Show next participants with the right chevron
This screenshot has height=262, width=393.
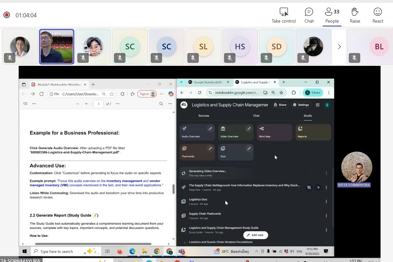(x=339, y=47)
